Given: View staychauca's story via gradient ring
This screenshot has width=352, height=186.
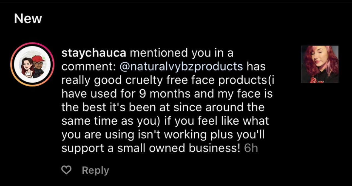Looking at the screenshot, I should [32, 45].
